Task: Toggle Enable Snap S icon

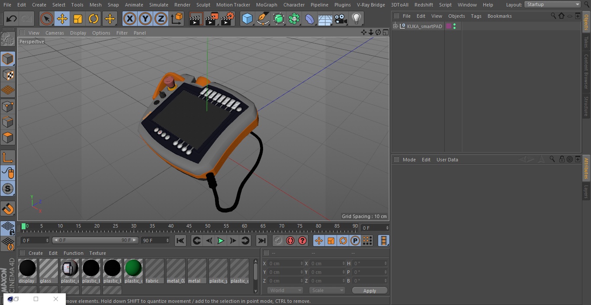Action: click(x=8, y=189)
